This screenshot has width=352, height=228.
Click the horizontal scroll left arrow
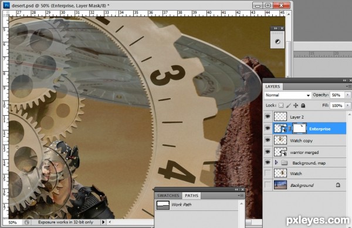pos(110,222)
